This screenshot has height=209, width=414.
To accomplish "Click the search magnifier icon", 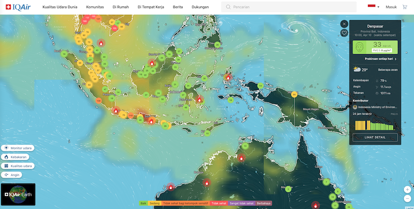I will click(x=228, y=7).
